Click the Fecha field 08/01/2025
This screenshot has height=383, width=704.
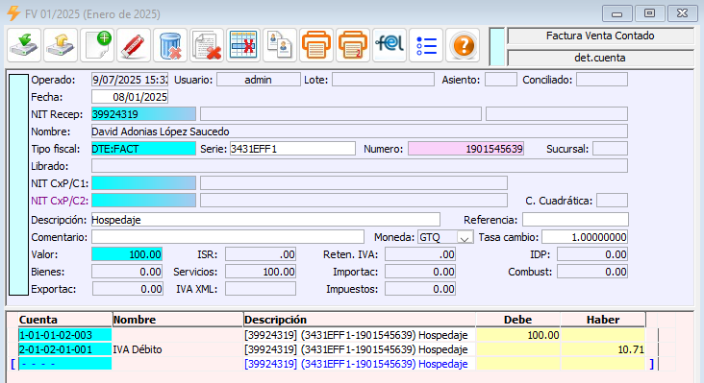coord(130,97)
